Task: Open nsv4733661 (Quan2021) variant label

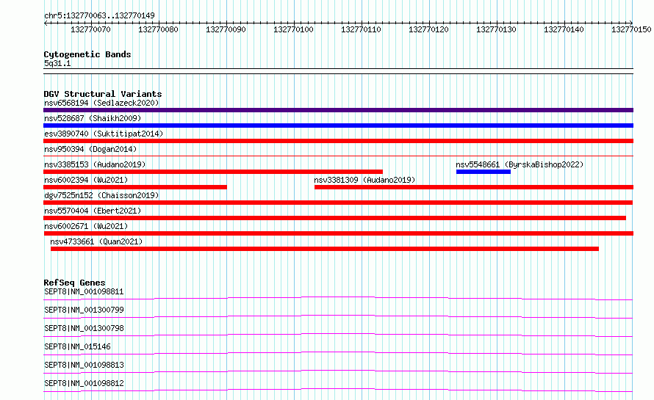Action: [96, 241]
